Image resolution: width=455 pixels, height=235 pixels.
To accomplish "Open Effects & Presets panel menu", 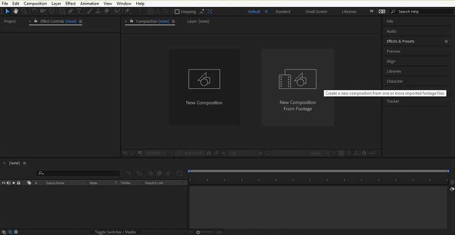I will [x=446, y=41].
